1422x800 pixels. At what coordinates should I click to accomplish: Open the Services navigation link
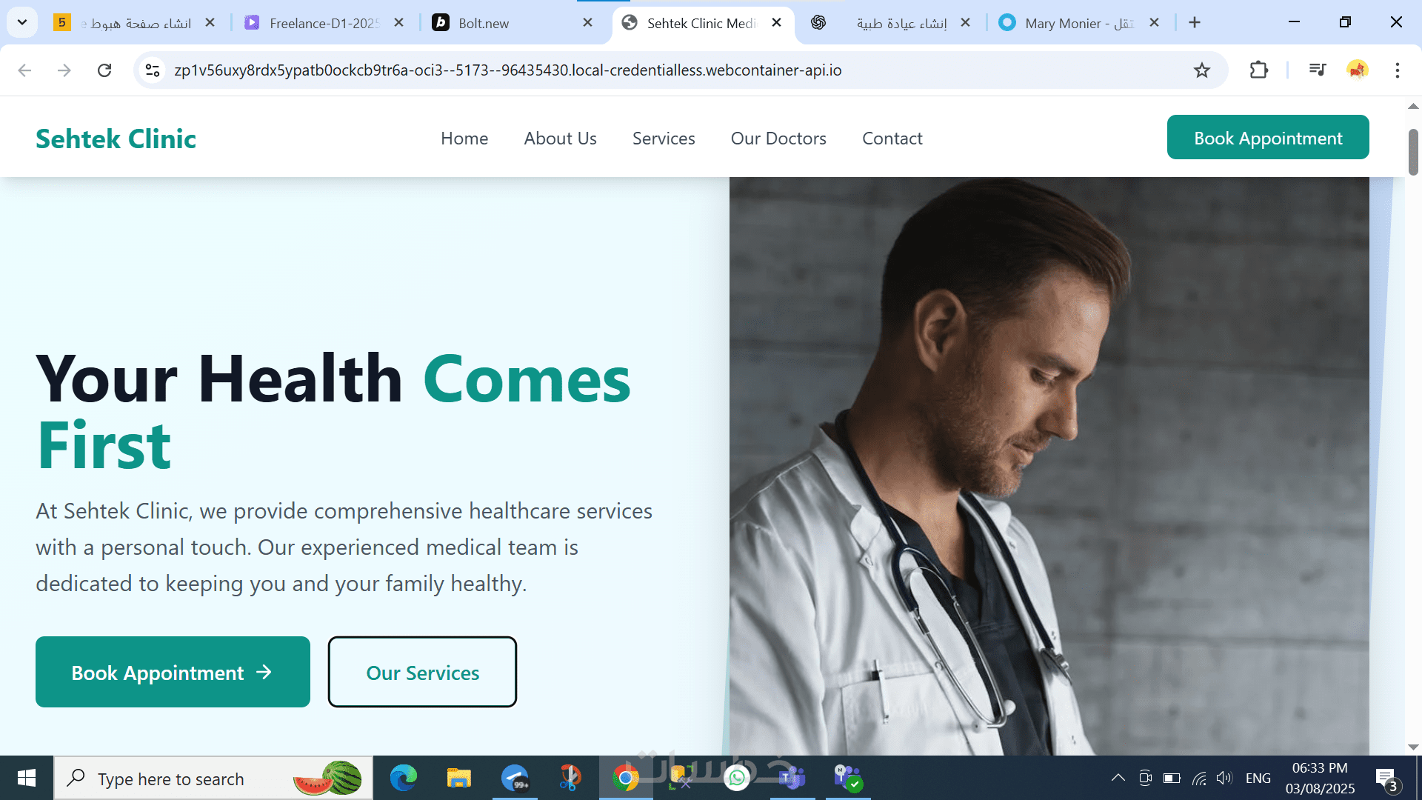(664, 139)
